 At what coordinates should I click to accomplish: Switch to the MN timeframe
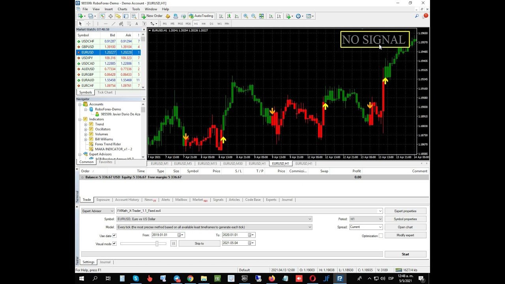tap(227, 24)
